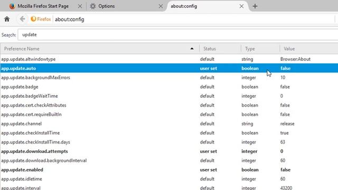Sort by the Type column header
Screen dimensions: 338x190
click(x=260, y=49)
